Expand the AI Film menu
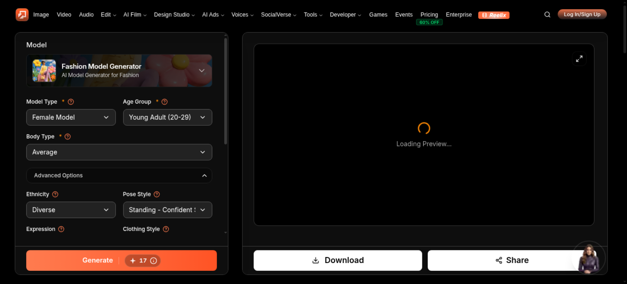 (x=135, y=15)
